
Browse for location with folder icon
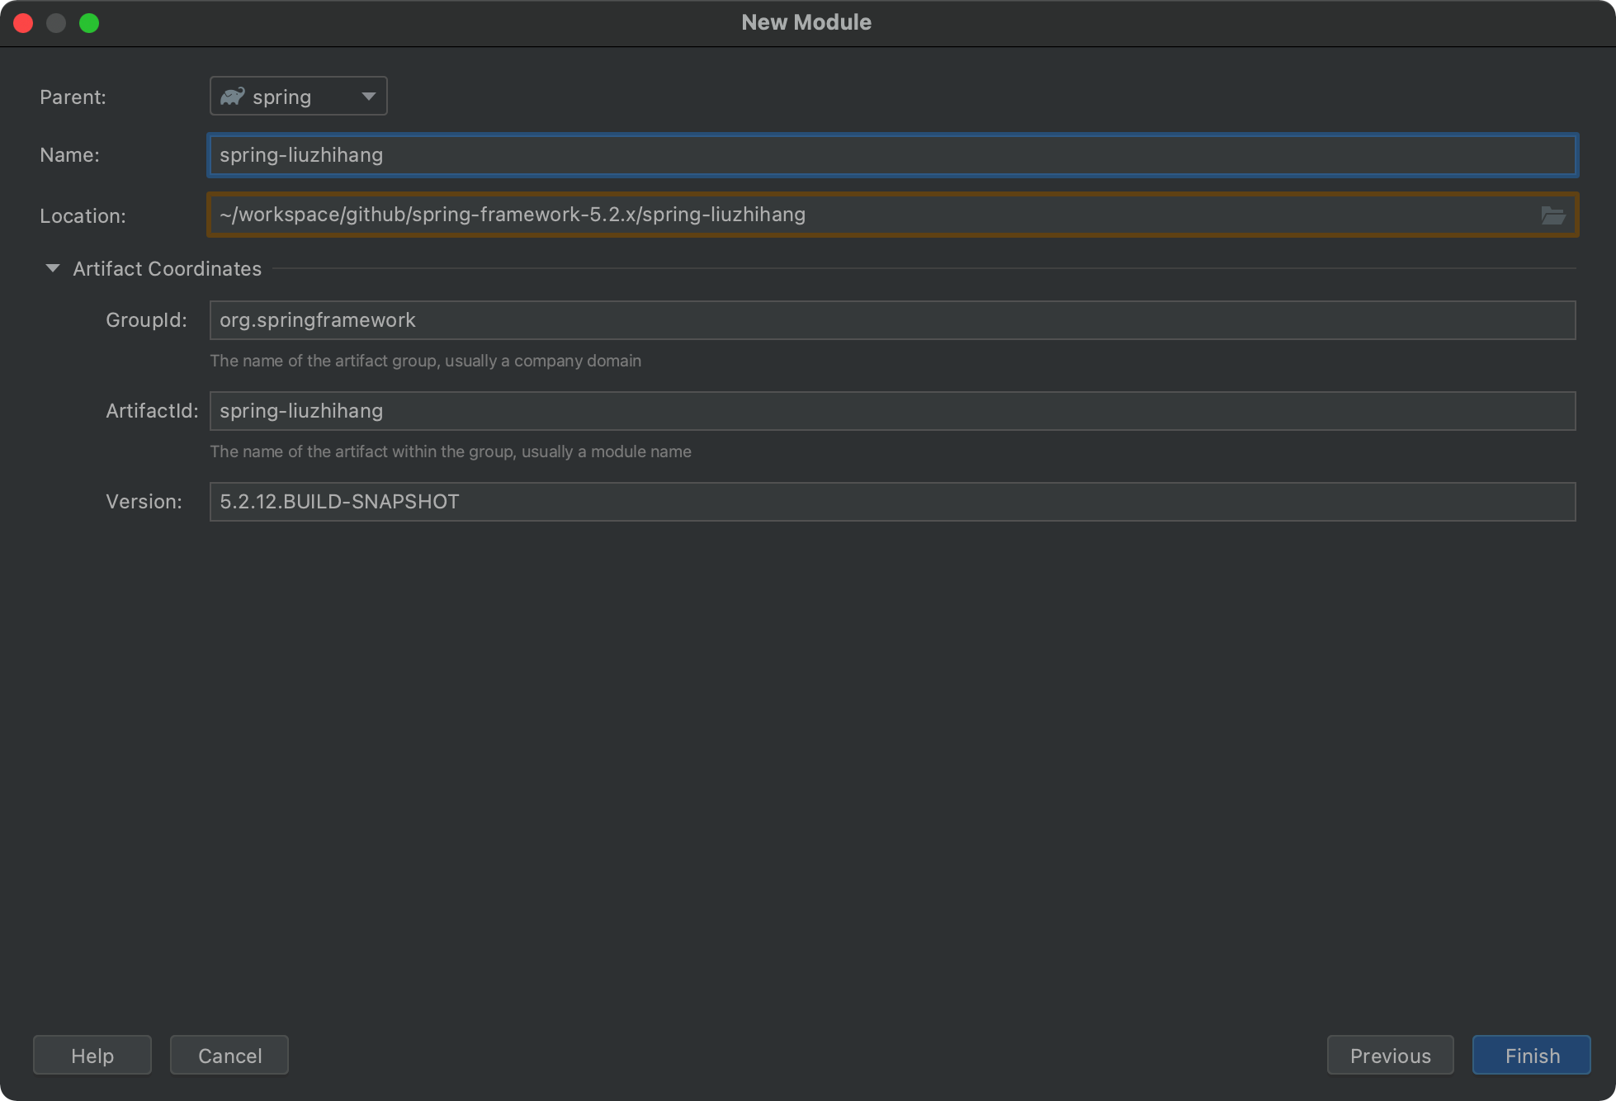1552,215
